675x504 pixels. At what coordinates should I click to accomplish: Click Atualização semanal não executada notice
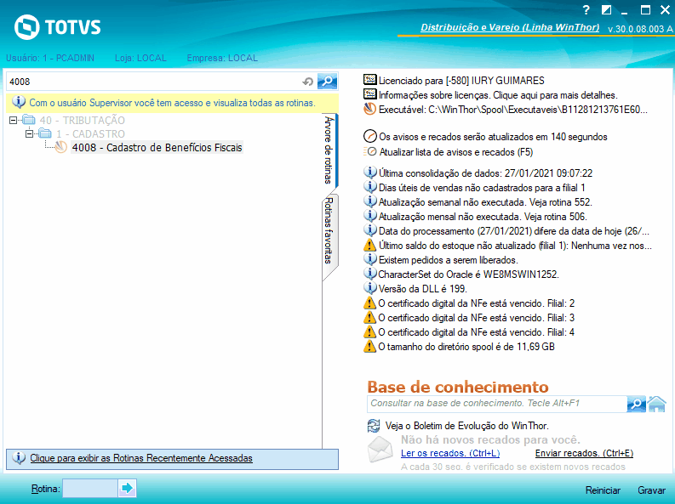pos(485,202)
